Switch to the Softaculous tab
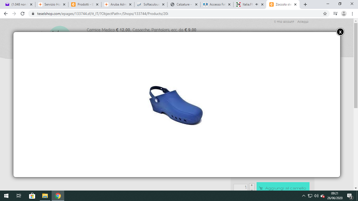Viewport: 358px width, 201px height. pos(151,4)
